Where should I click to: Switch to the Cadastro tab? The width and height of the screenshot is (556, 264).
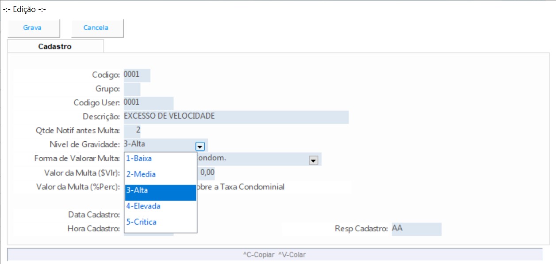coord(55,46)
